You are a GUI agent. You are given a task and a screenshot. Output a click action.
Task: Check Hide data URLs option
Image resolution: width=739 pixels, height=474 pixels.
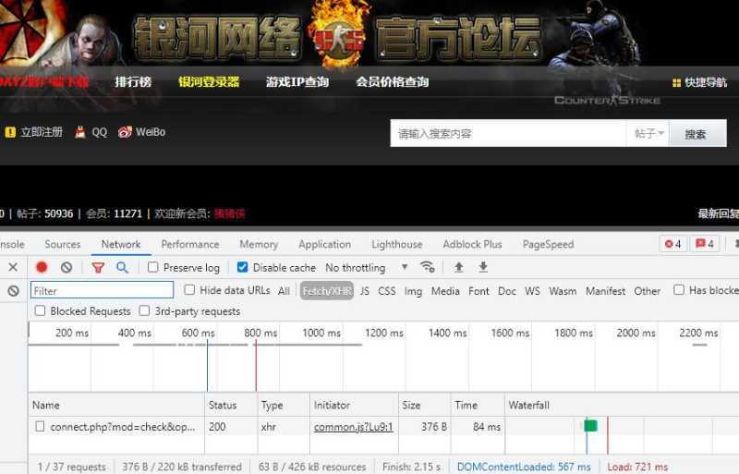click(x=190, y=290)
